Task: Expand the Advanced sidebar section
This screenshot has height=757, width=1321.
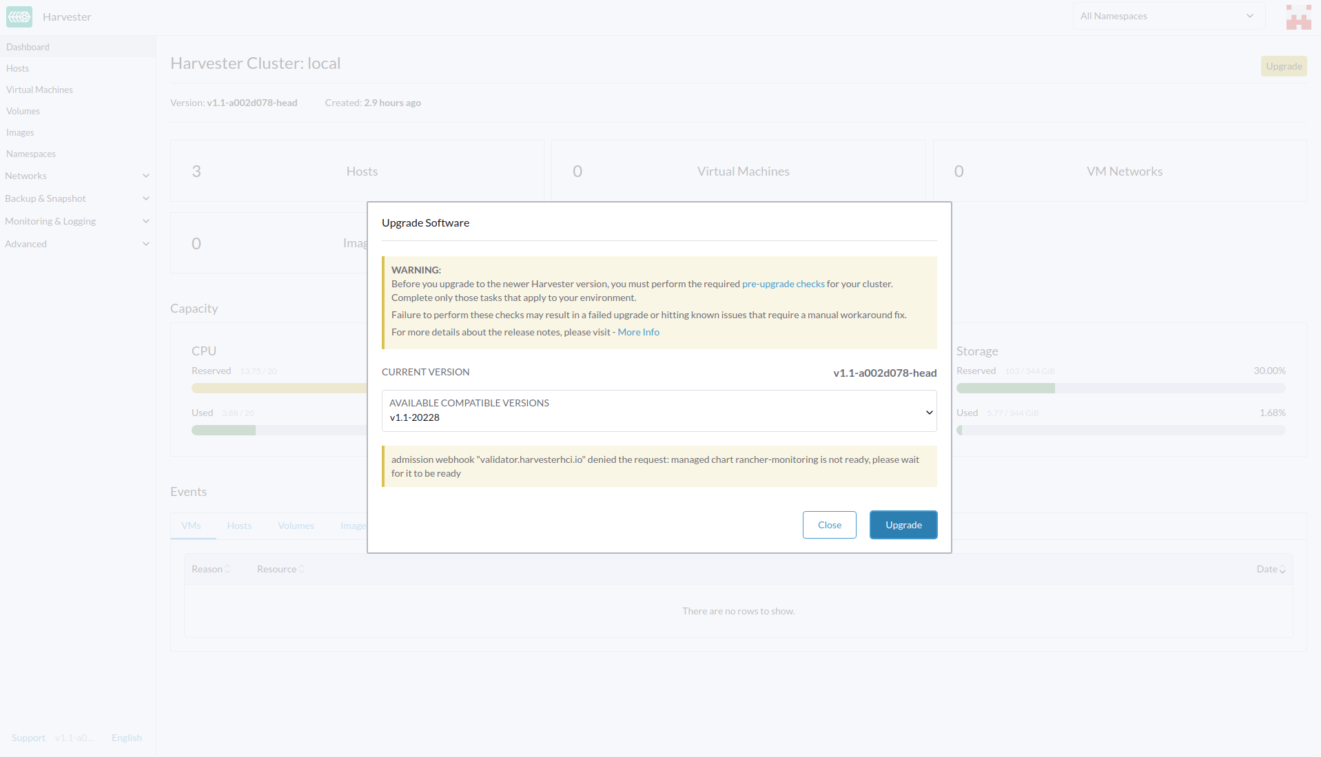Action: (146, 244)
